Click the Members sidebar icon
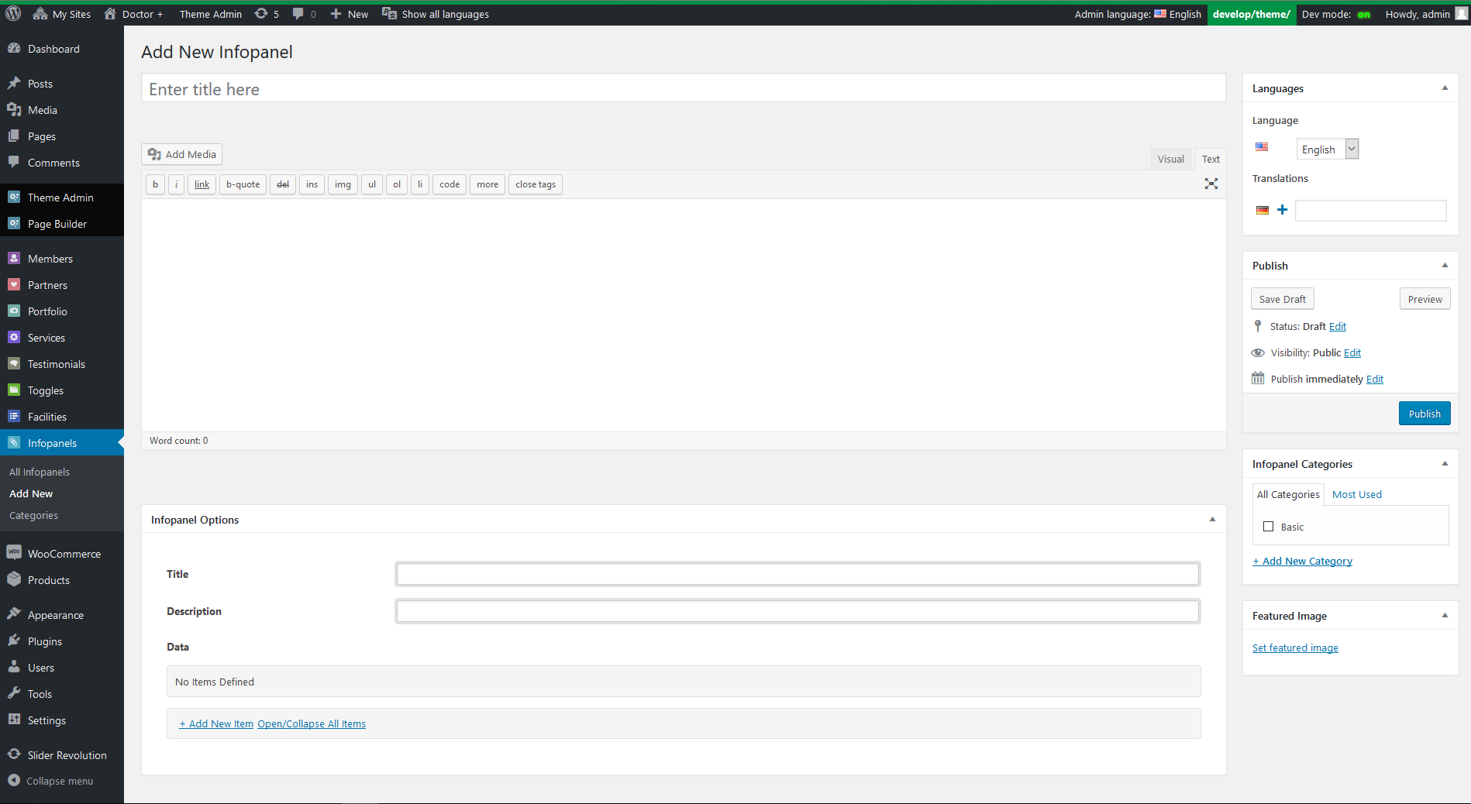The height and width of the screenshot is (804, 1471). click(14, 258)
